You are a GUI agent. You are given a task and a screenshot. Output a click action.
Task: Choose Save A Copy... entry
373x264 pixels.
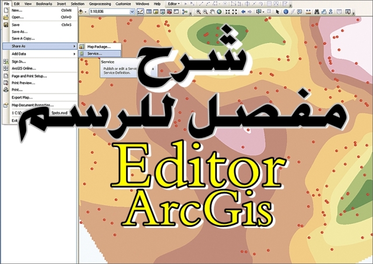[x=40, y=38]
